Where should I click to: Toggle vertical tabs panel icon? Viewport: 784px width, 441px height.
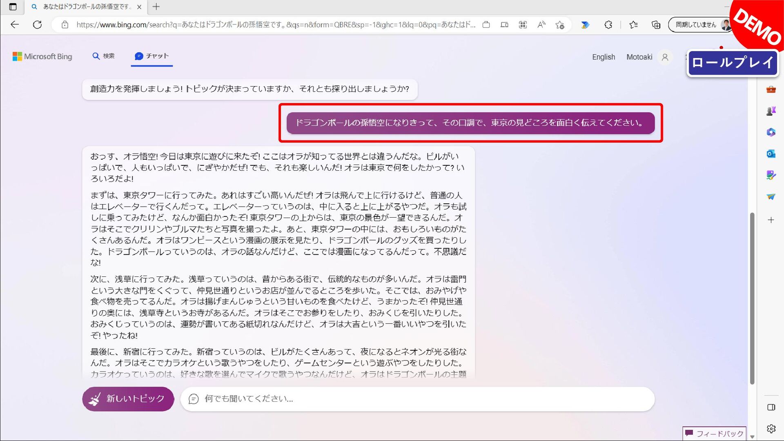pos(13,7)
